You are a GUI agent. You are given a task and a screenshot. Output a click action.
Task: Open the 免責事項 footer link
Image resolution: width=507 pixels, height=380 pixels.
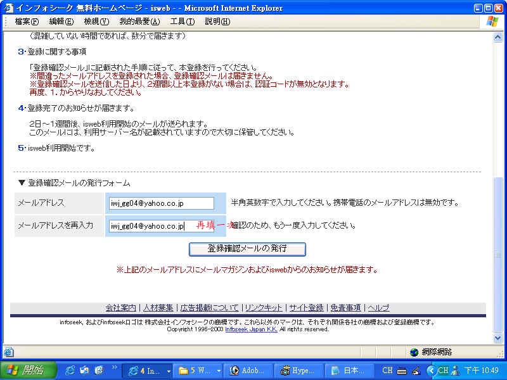click(x=345, y=308)
